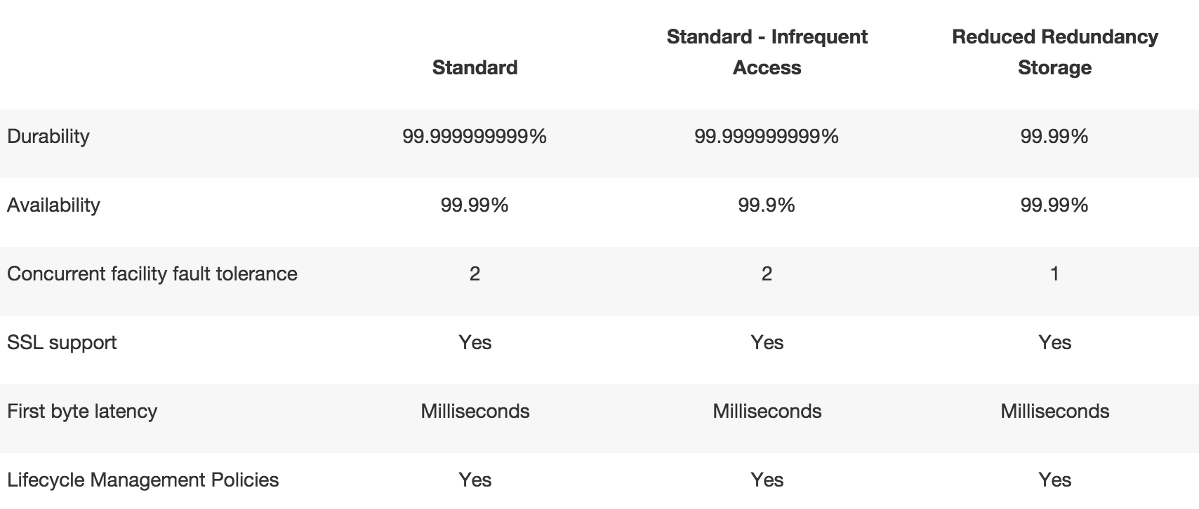1199x509 pixels.
Task: Click the Lifecycle Management Policies label
Action: pos(143,480)
